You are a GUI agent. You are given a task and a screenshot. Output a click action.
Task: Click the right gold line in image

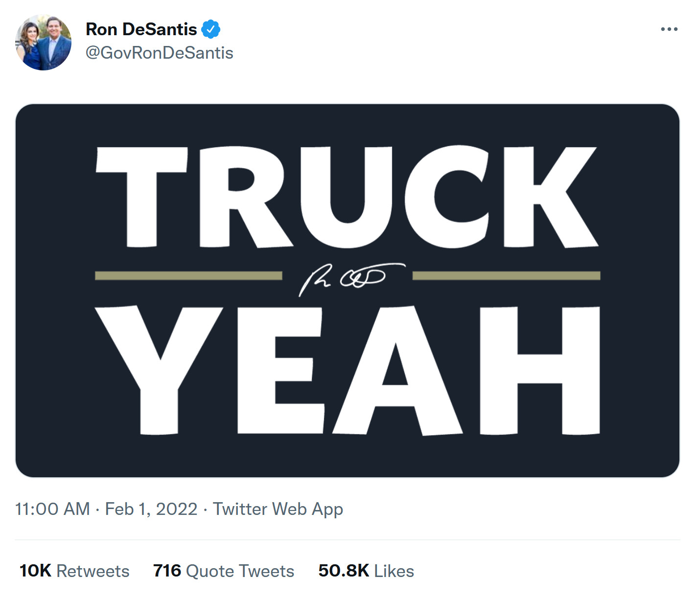click(x=506, y=276)
